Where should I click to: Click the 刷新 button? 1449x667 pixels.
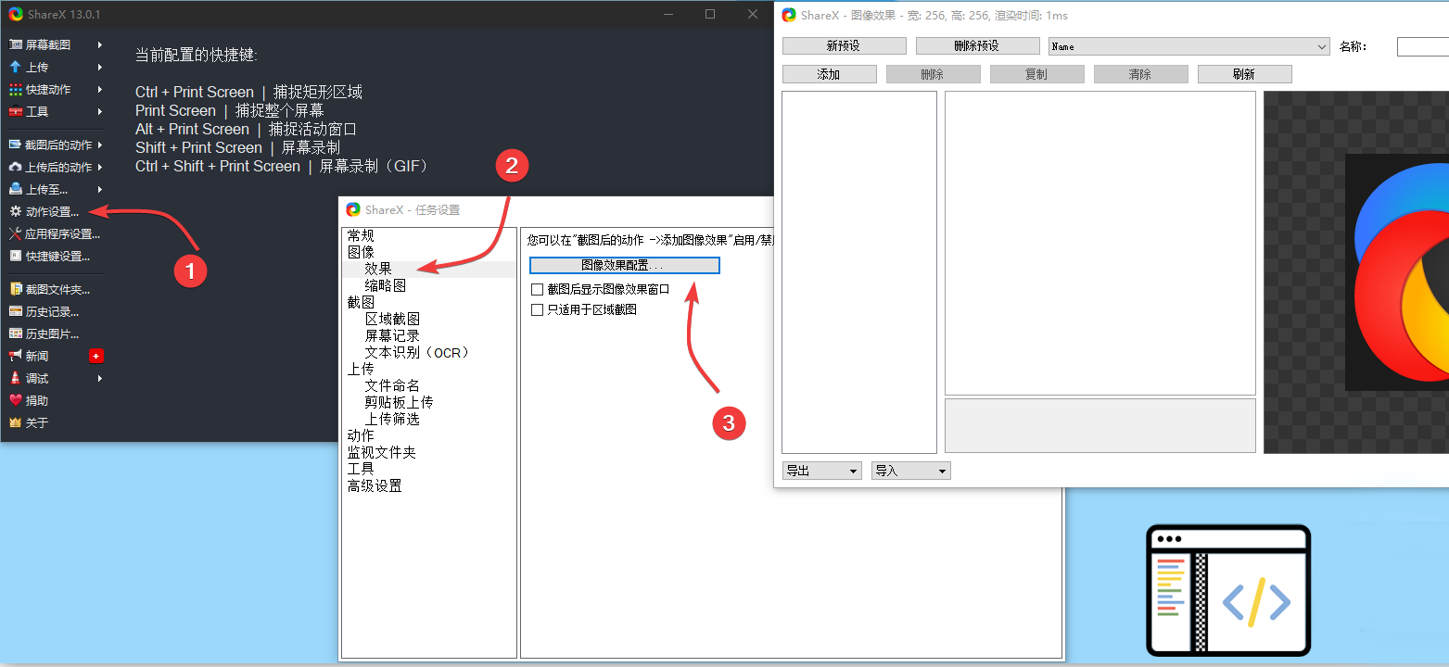click(1245, 74)
